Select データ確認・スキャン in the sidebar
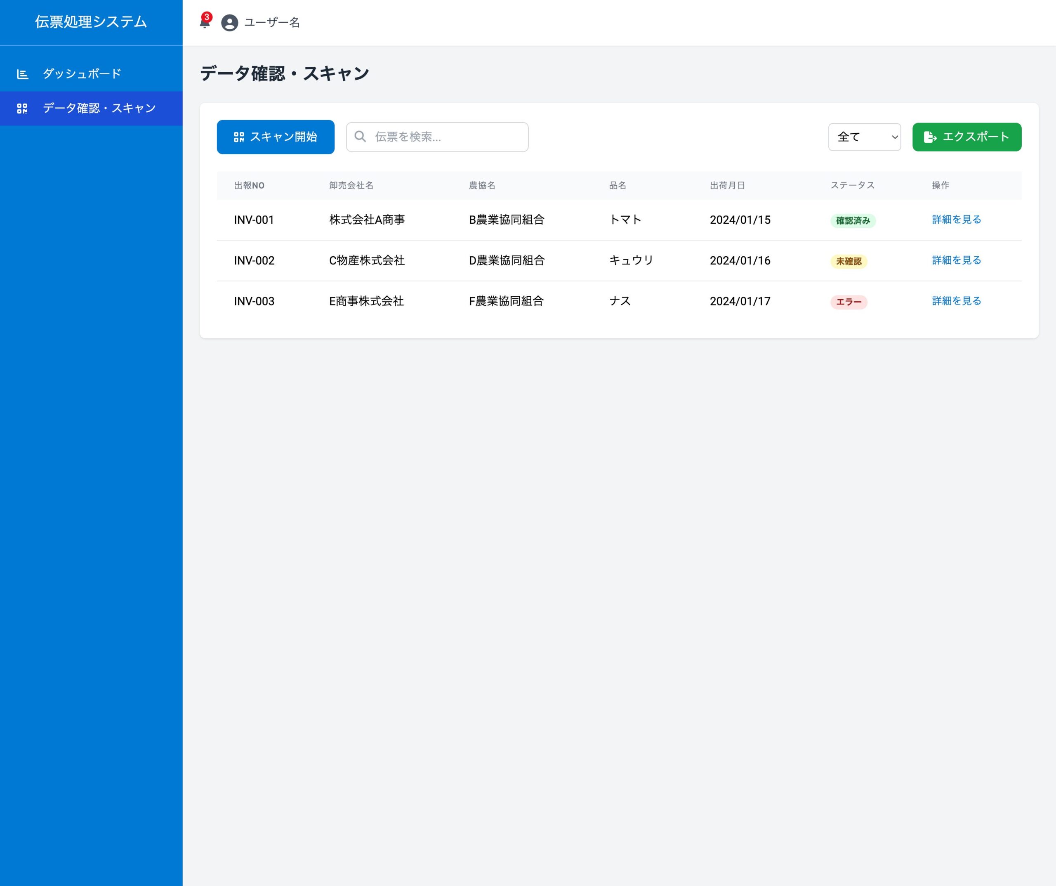 (91, 108)
